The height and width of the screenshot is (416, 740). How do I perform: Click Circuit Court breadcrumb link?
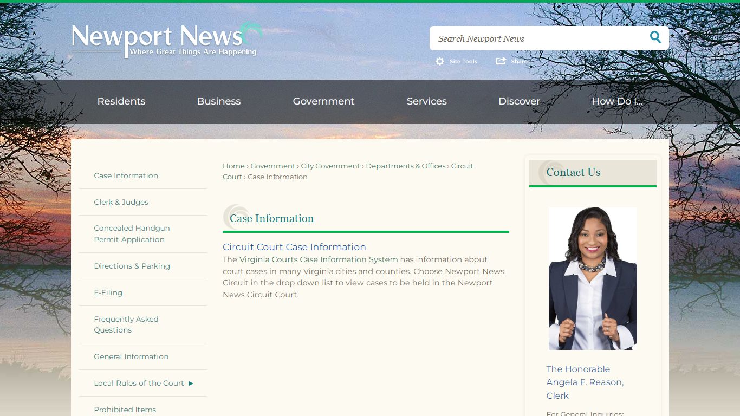point(462,166)
